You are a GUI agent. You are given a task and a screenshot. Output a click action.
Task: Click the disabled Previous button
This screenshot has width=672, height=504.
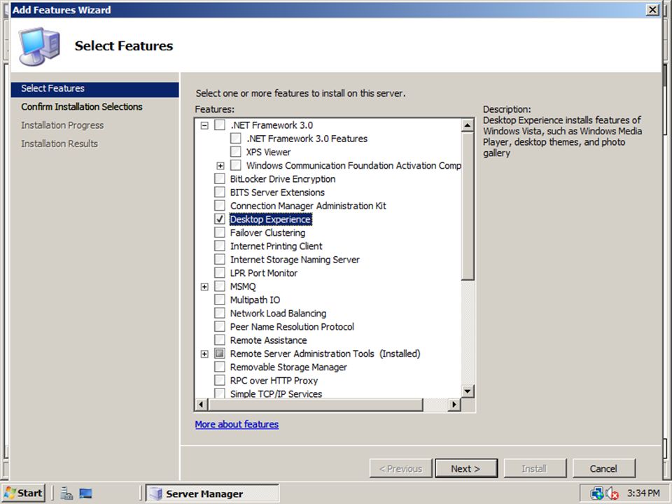tap(400, 468)
